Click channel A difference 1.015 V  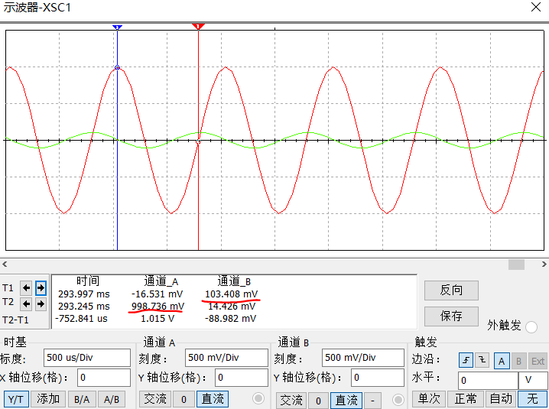(158, 319)
